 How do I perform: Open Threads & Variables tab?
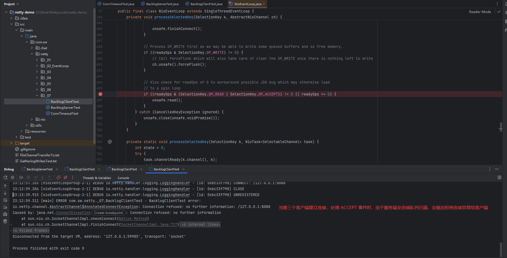97,178
